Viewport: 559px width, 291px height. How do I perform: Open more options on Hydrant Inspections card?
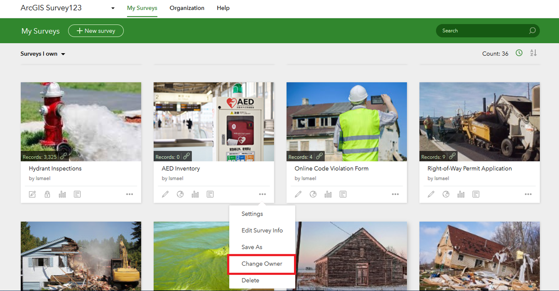point(129,194)
